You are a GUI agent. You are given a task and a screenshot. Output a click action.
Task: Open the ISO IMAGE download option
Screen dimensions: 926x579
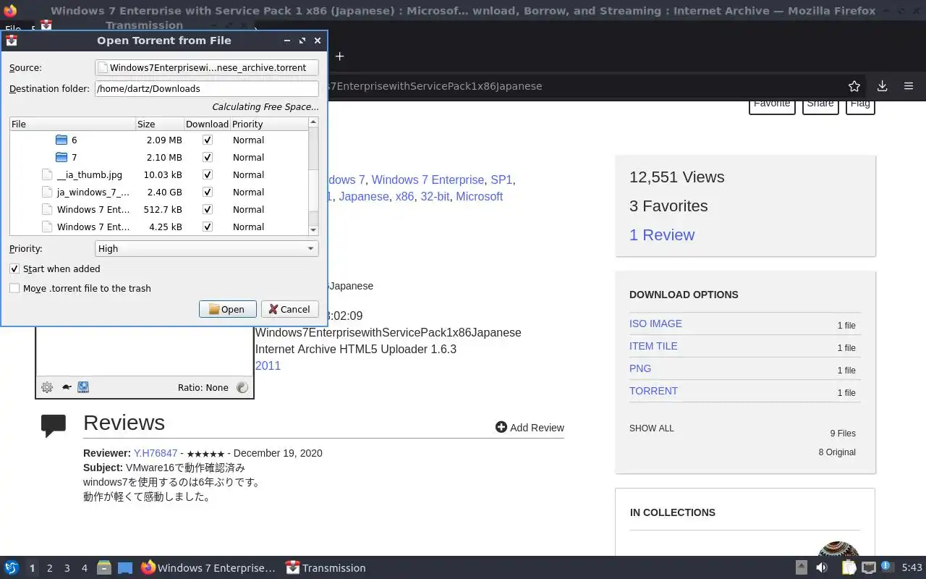coord(655,324)
